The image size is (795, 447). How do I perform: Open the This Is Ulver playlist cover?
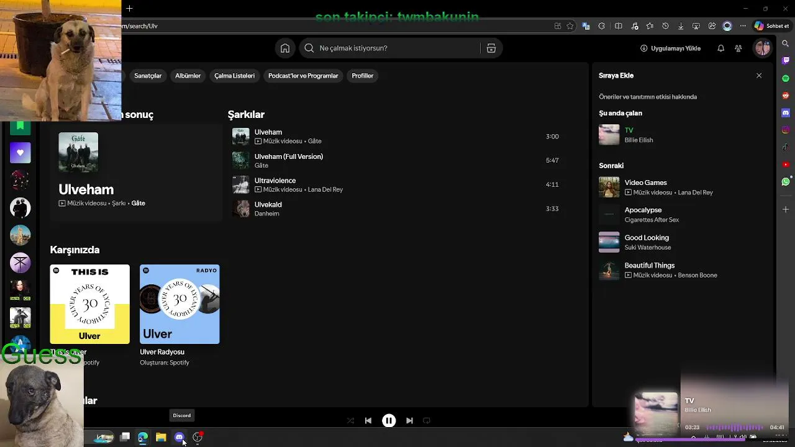[x=90, y=304]
